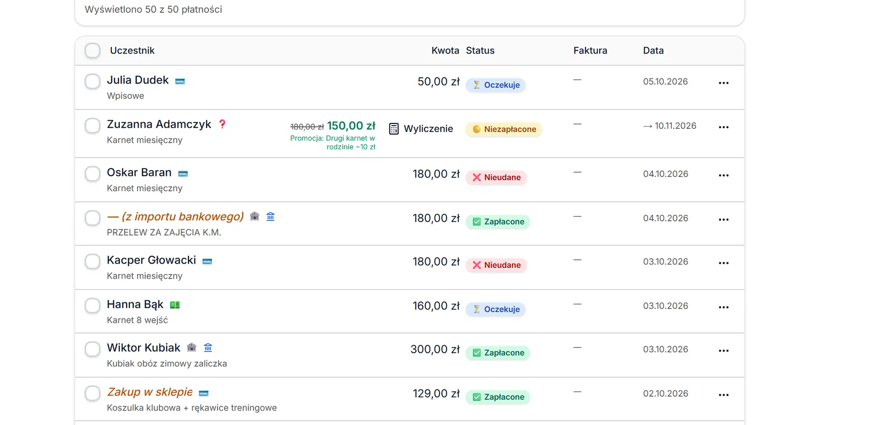Click the card icon next to Zakup w sklepie
The width and height of the screenshot is (878, 425).
pos(203,393)
